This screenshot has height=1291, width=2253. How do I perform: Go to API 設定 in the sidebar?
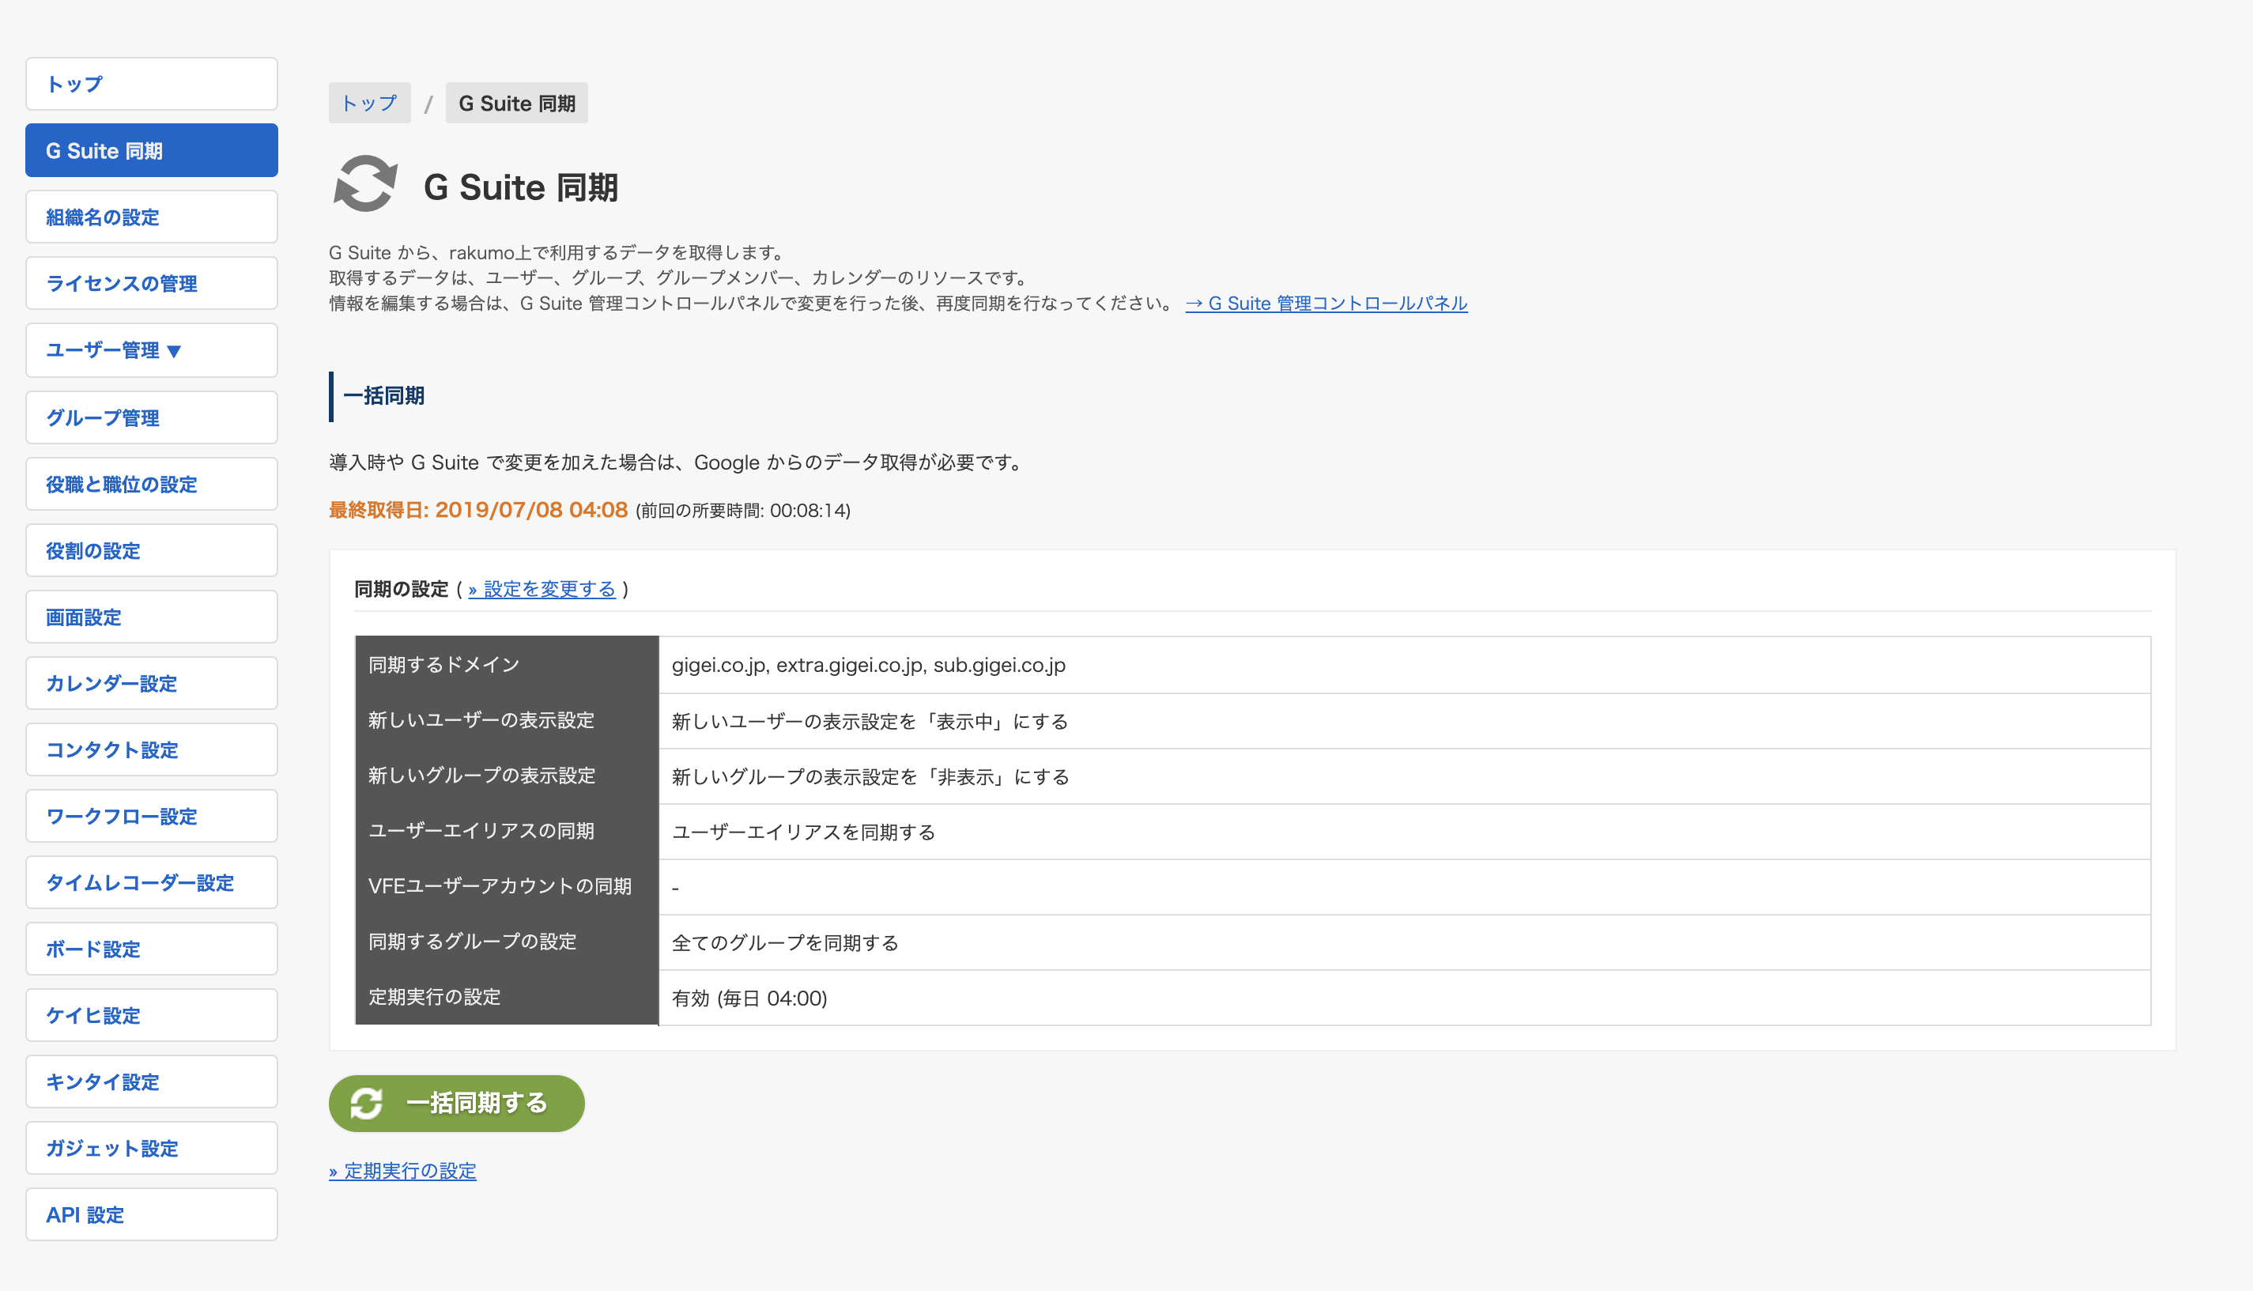pos(152,1216)
